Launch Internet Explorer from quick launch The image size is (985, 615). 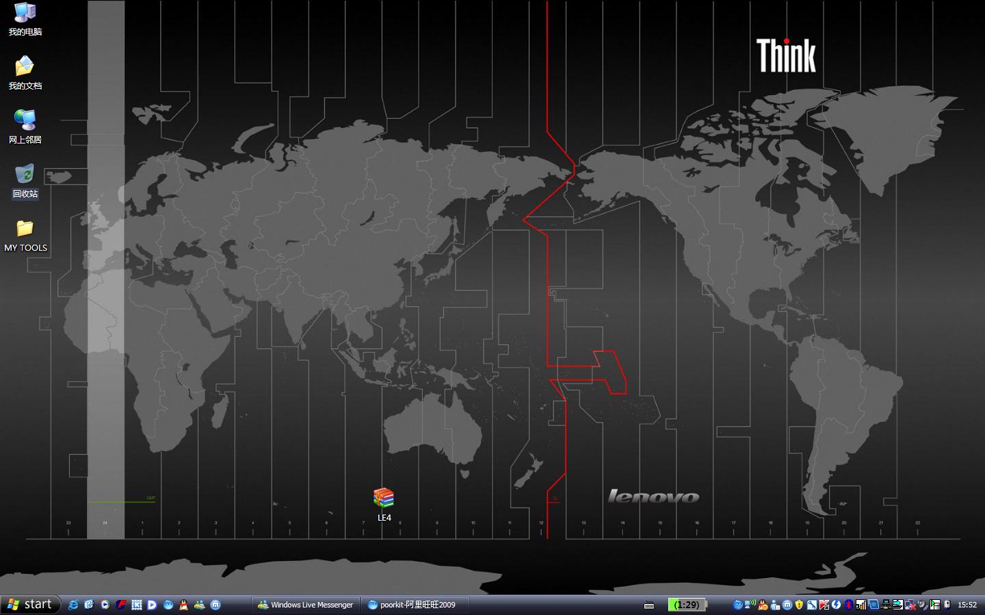[73, 605]
